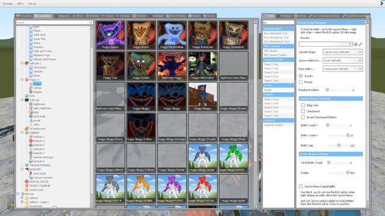Click the green ZOO spawnlist icon
Screen dimensions: 385x216
(26, 96)
